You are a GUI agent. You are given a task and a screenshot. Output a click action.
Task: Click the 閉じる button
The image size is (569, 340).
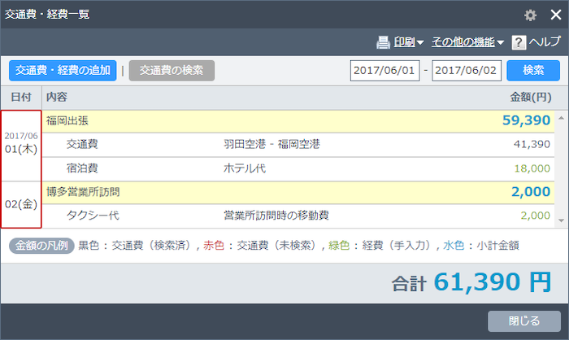click(523, 320)
